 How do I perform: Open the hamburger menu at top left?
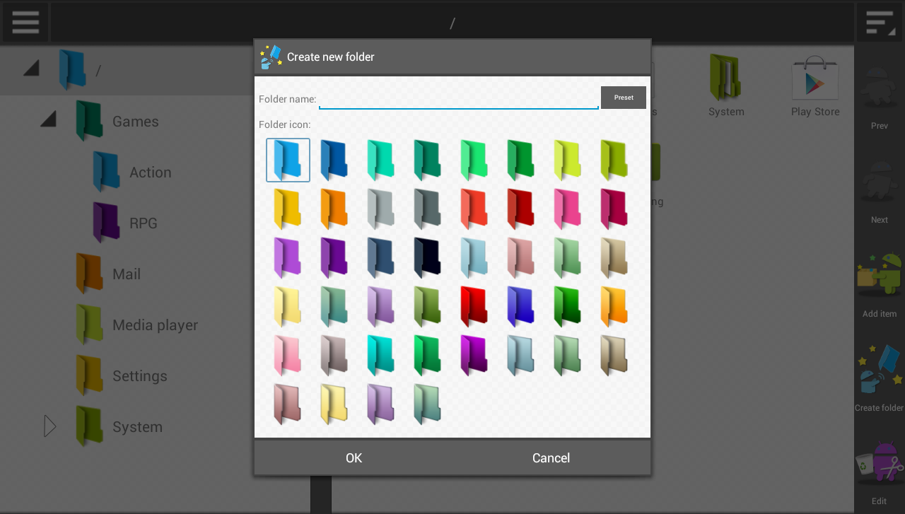point(25,22)
